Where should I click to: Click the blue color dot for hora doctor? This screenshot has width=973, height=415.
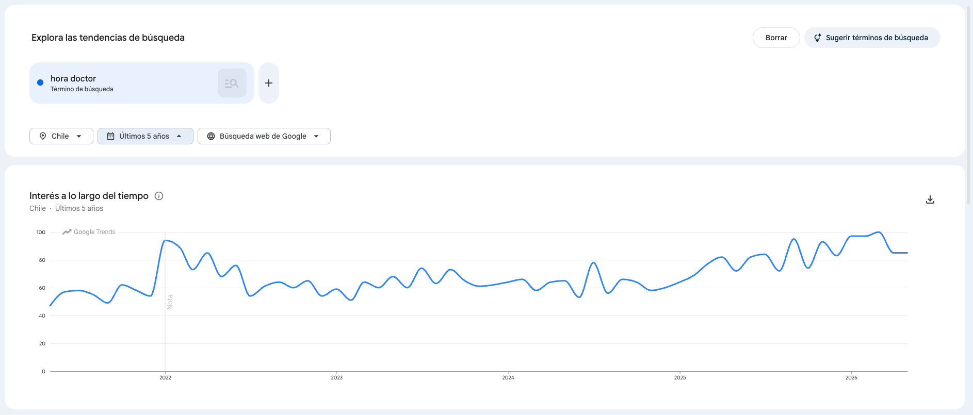pyautogui.click(x=40, y=82)
